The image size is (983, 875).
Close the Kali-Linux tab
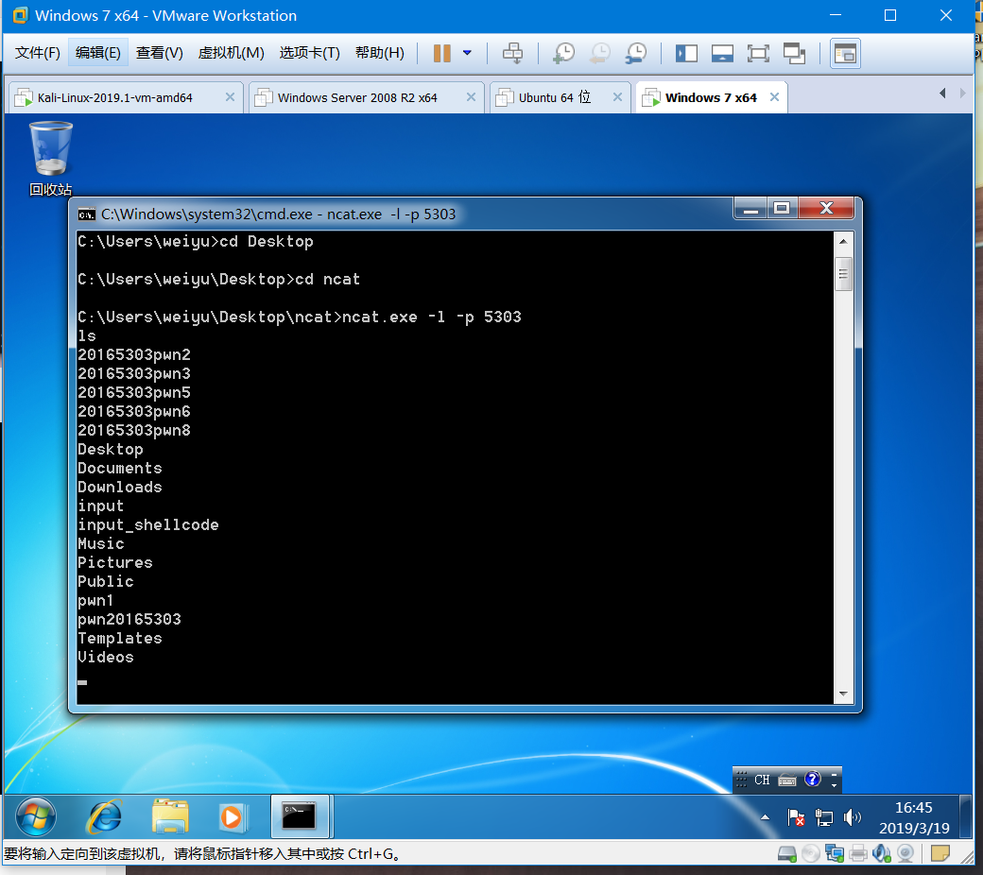(230, 97)
